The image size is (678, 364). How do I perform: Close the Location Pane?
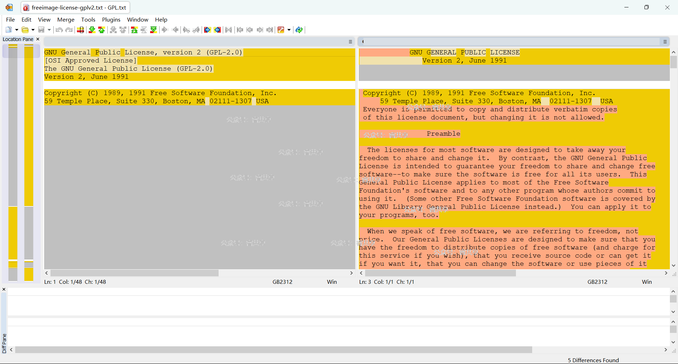[38, 39]
